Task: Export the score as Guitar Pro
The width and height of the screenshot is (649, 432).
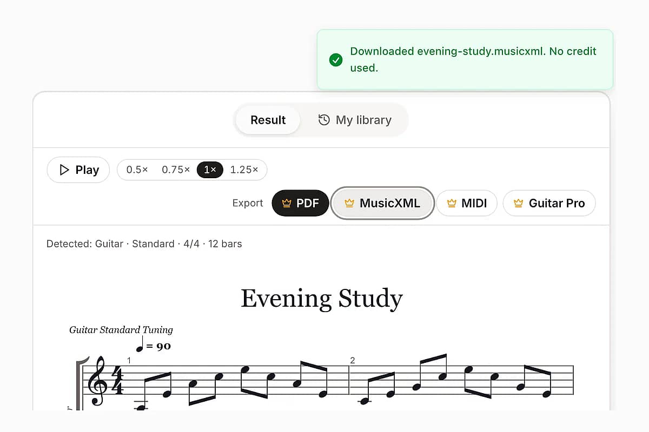Action: 549,203
